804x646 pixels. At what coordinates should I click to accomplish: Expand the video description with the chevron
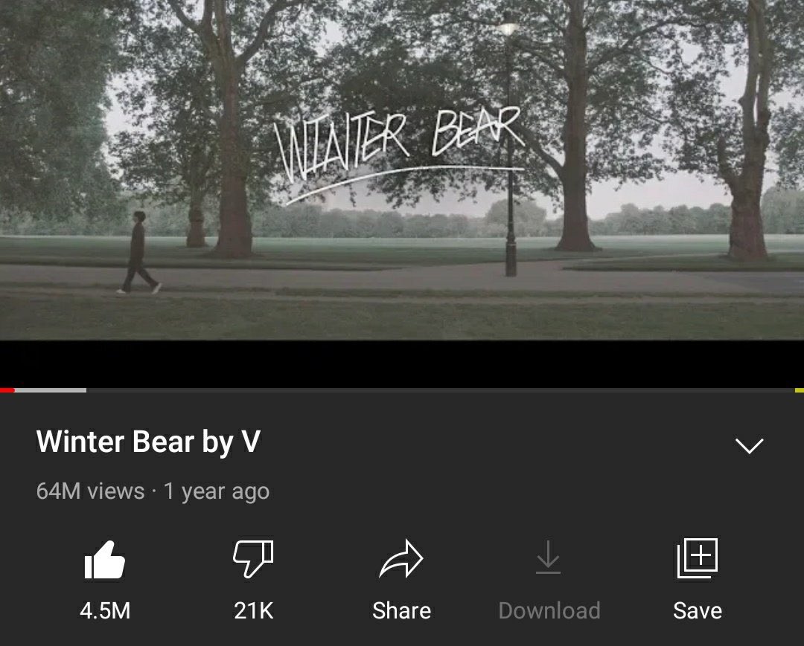pyautogui.click(x=749, y=445)
